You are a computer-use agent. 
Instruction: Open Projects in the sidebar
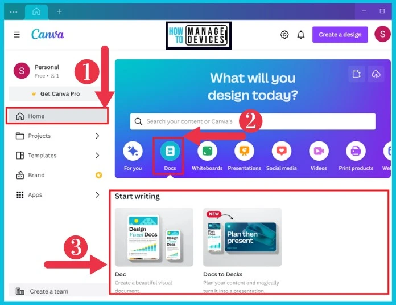click(57, 136)
